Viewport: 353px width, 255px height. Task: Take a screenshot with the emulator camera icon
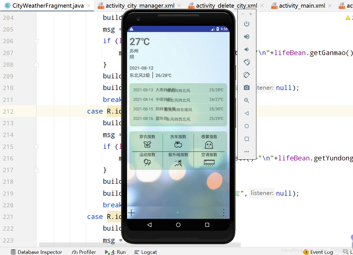click(246, 87)
